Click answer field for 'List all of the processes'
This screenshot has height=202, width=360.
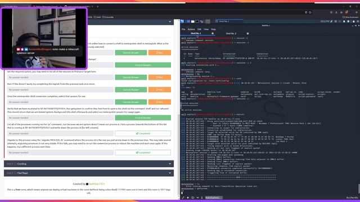[60, 134]
